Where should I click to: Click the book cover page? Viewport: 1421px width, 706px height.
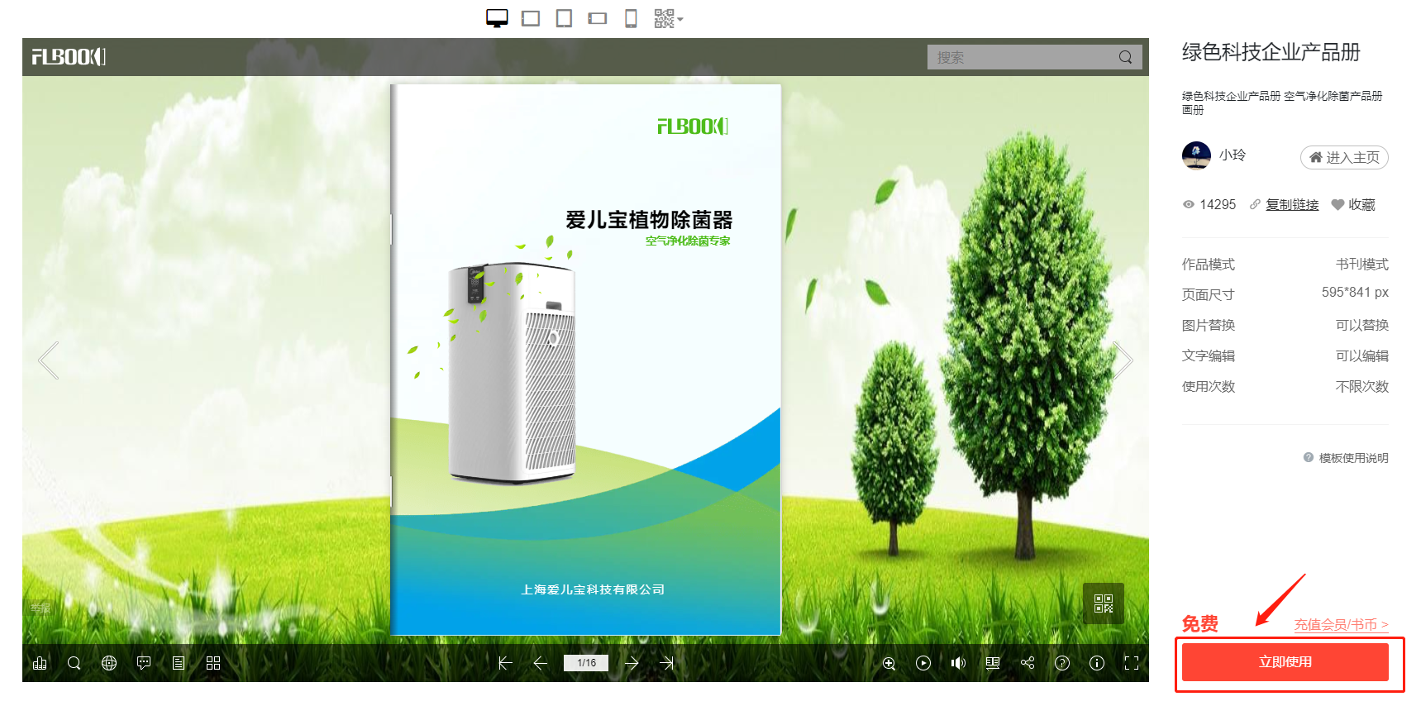585,360
